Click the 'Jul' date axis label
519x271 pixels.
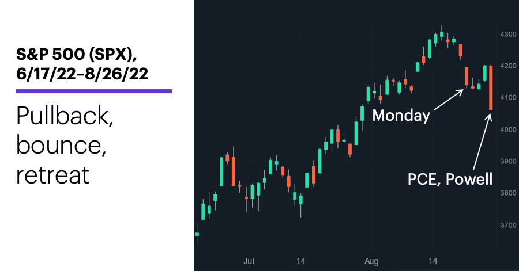click(x=249, y=261)
